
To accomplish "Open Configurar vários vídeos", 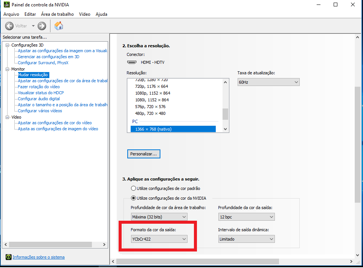I will pyautogui.click(x=40, y=111).
